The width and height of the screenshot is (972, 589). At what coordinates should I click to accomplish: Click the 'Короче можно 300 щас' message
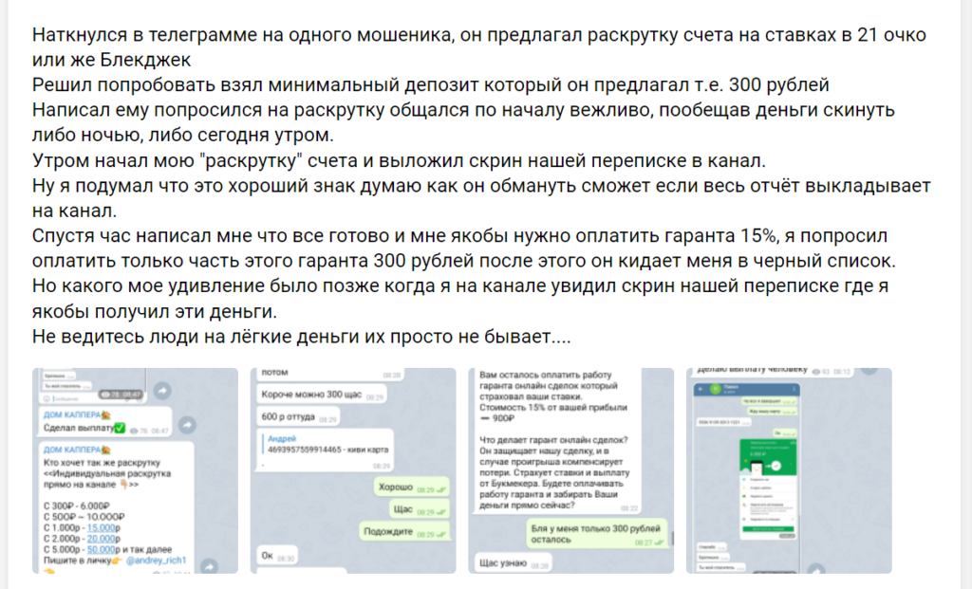[x=321, y=395]
